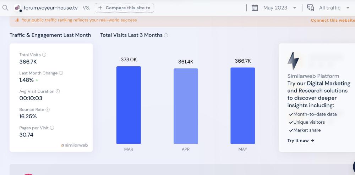This screenshot has height=175, width=355.
Task: Select the APR bar in chart
Action: (186, 106)
